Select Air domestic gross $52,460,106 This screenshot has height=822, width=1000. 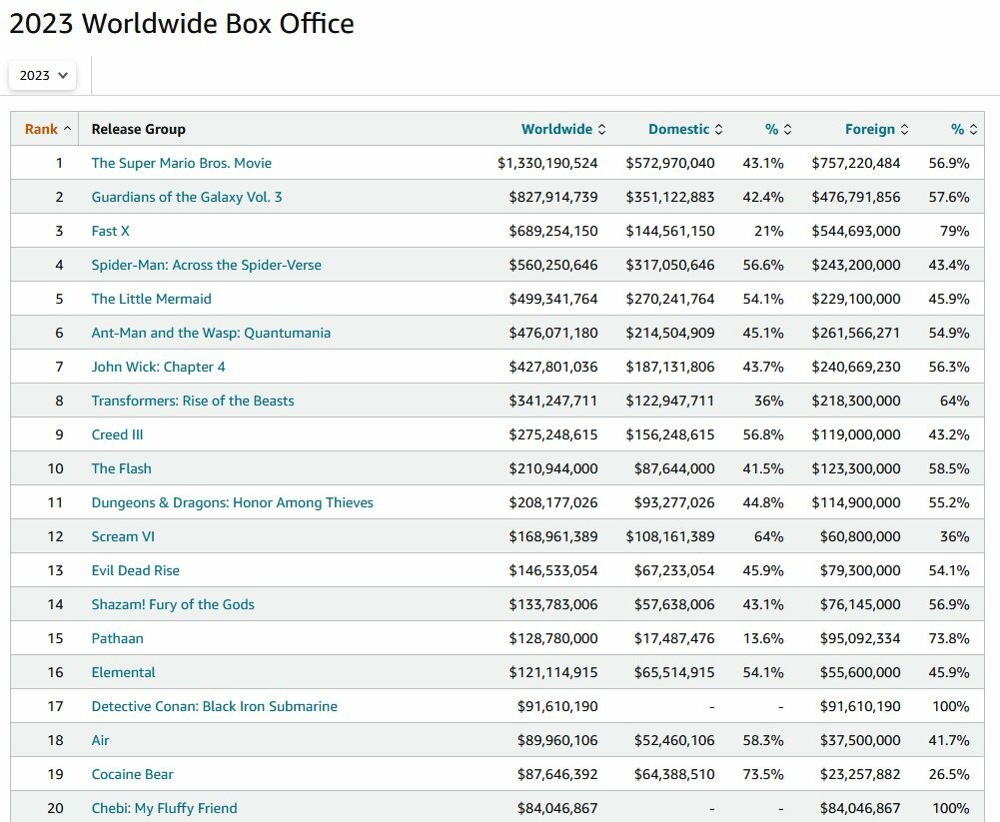(674, 740)
